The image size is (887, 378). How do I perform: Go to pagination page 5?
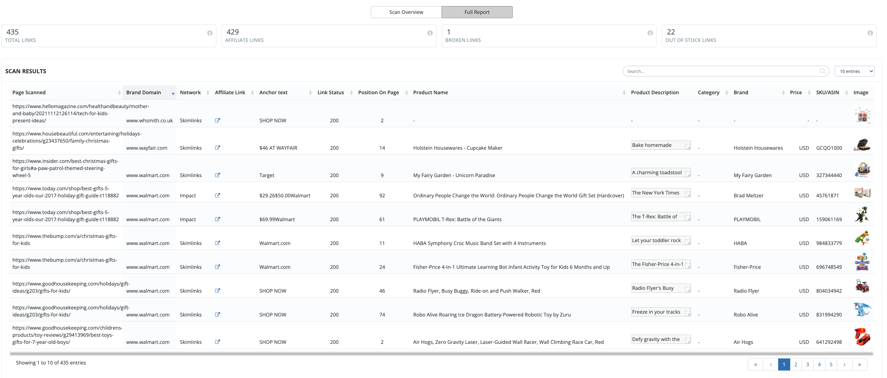pyautogui.click(x=831, y=364)
